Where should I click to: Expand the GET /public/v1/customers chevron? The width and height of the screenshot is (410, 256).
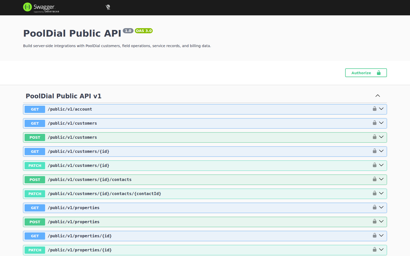381,123
